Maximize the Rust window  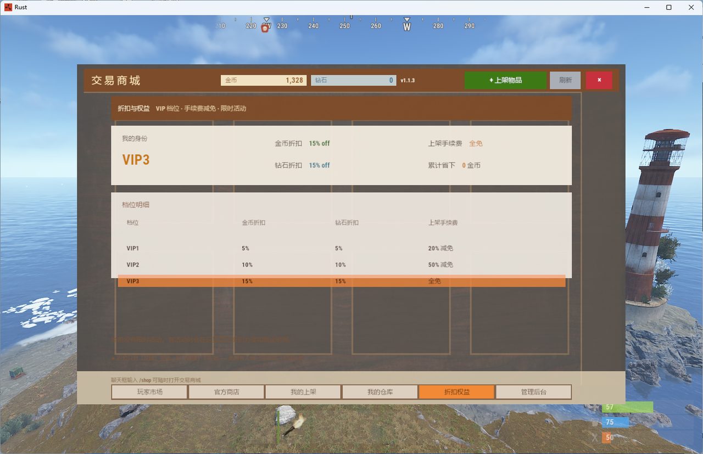668,7
